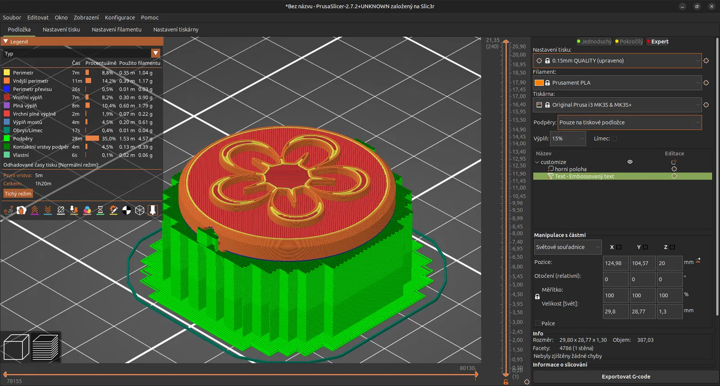Toggle retractions icon with upward chevrons
Viewport: 720px width, 386px height.
pyautogui.click(x=35, y=210)
